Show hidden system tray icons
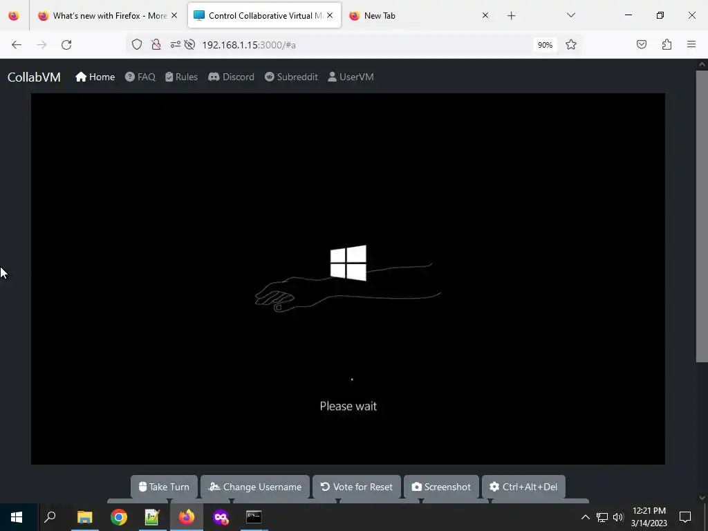708x531 pixels. 585,517
